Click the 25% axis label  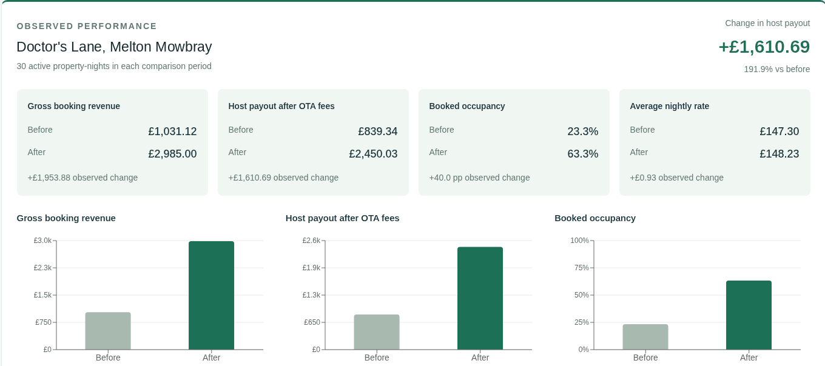pyautogui.click(x=582, y=322)
